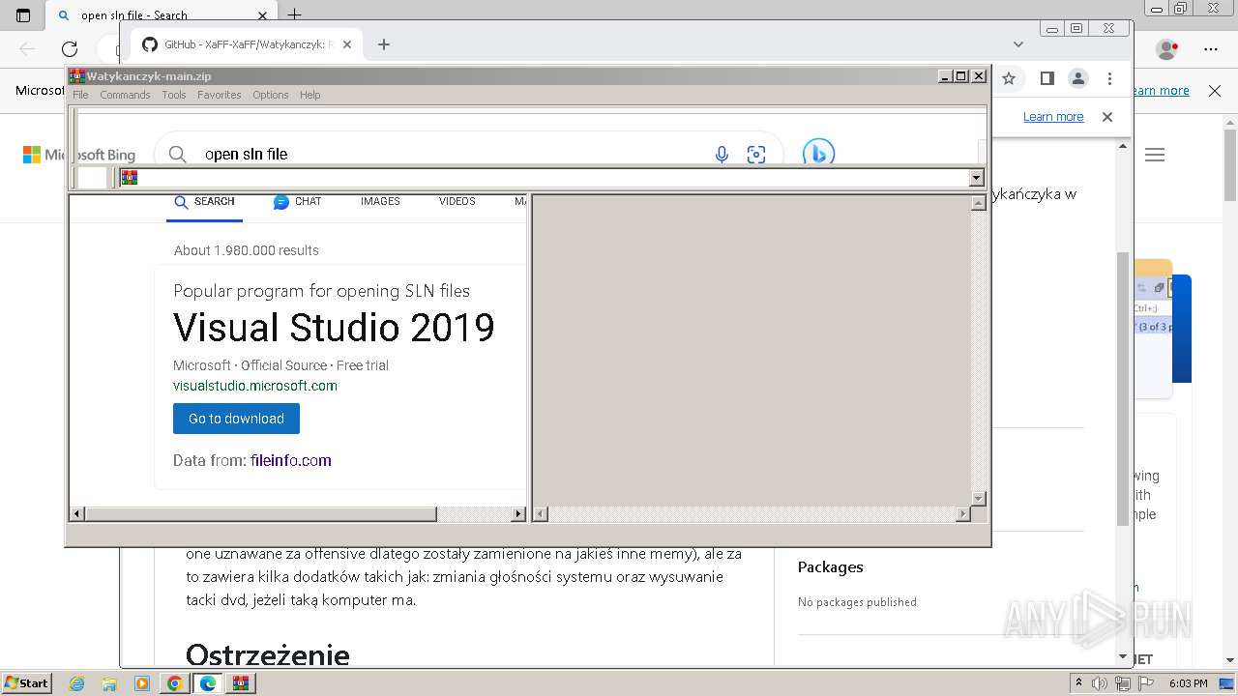Open the Edge profile avatar
This screenshot has height=696, width=1238.
coord(1167,48)
